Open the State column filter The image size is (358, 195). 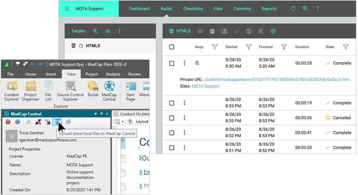point(346,47)
